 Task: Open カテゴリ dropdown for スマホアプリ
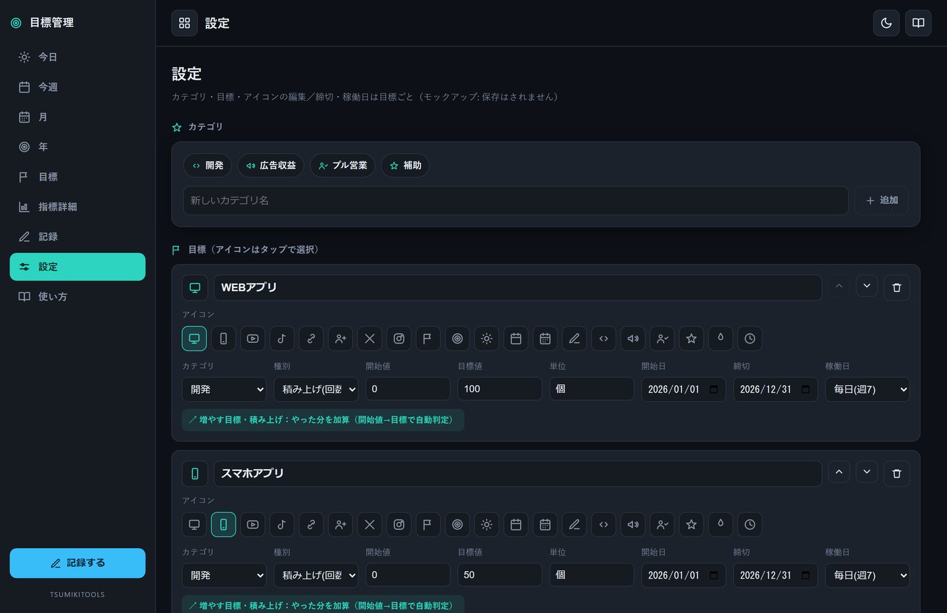(224, 575)
